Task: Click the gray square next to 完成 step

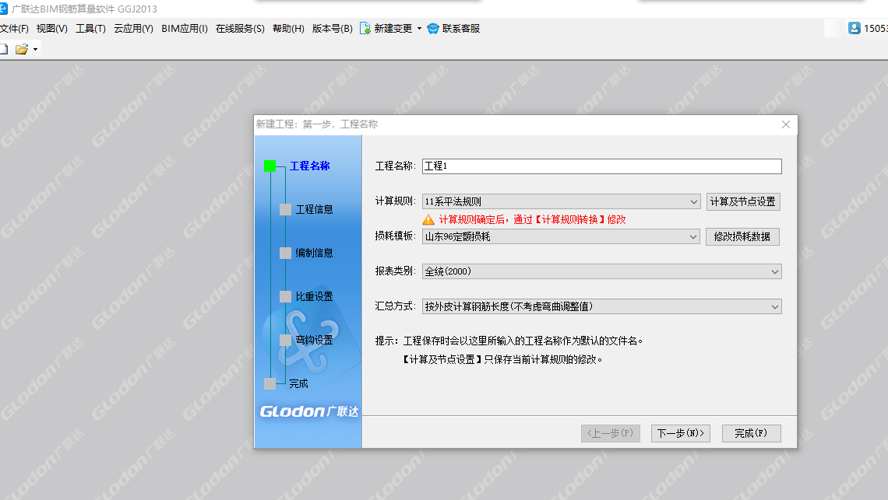Action: click(270, 383)
